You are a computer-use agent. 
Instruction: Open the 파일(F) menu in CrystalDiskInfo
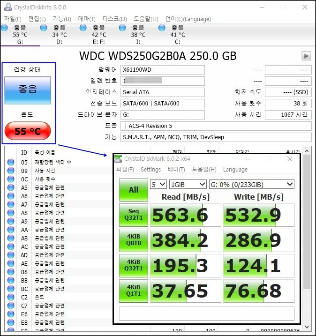13,19
